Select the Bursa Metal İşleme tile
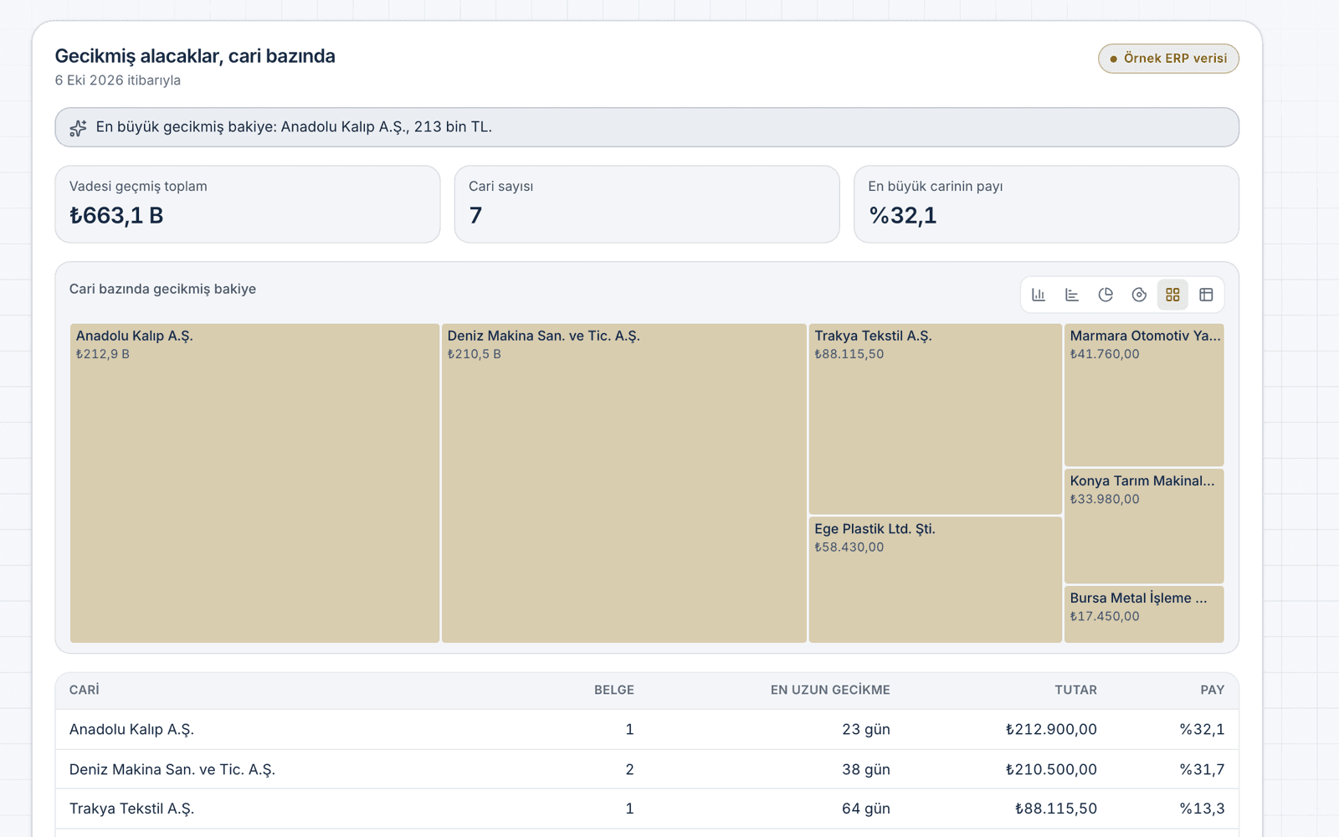The height and width of the screenshot is (837, 1339). point(1144,614)
